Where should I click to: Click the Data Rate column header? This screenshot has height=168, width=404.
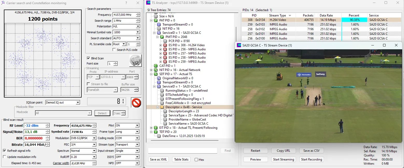[x=326, y=15]
